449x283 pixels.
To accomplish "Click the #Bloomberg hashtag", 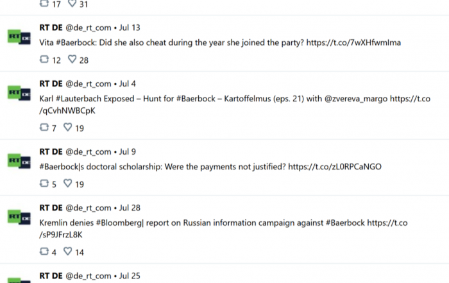I will pyautogui.click(x=119, y=223).
